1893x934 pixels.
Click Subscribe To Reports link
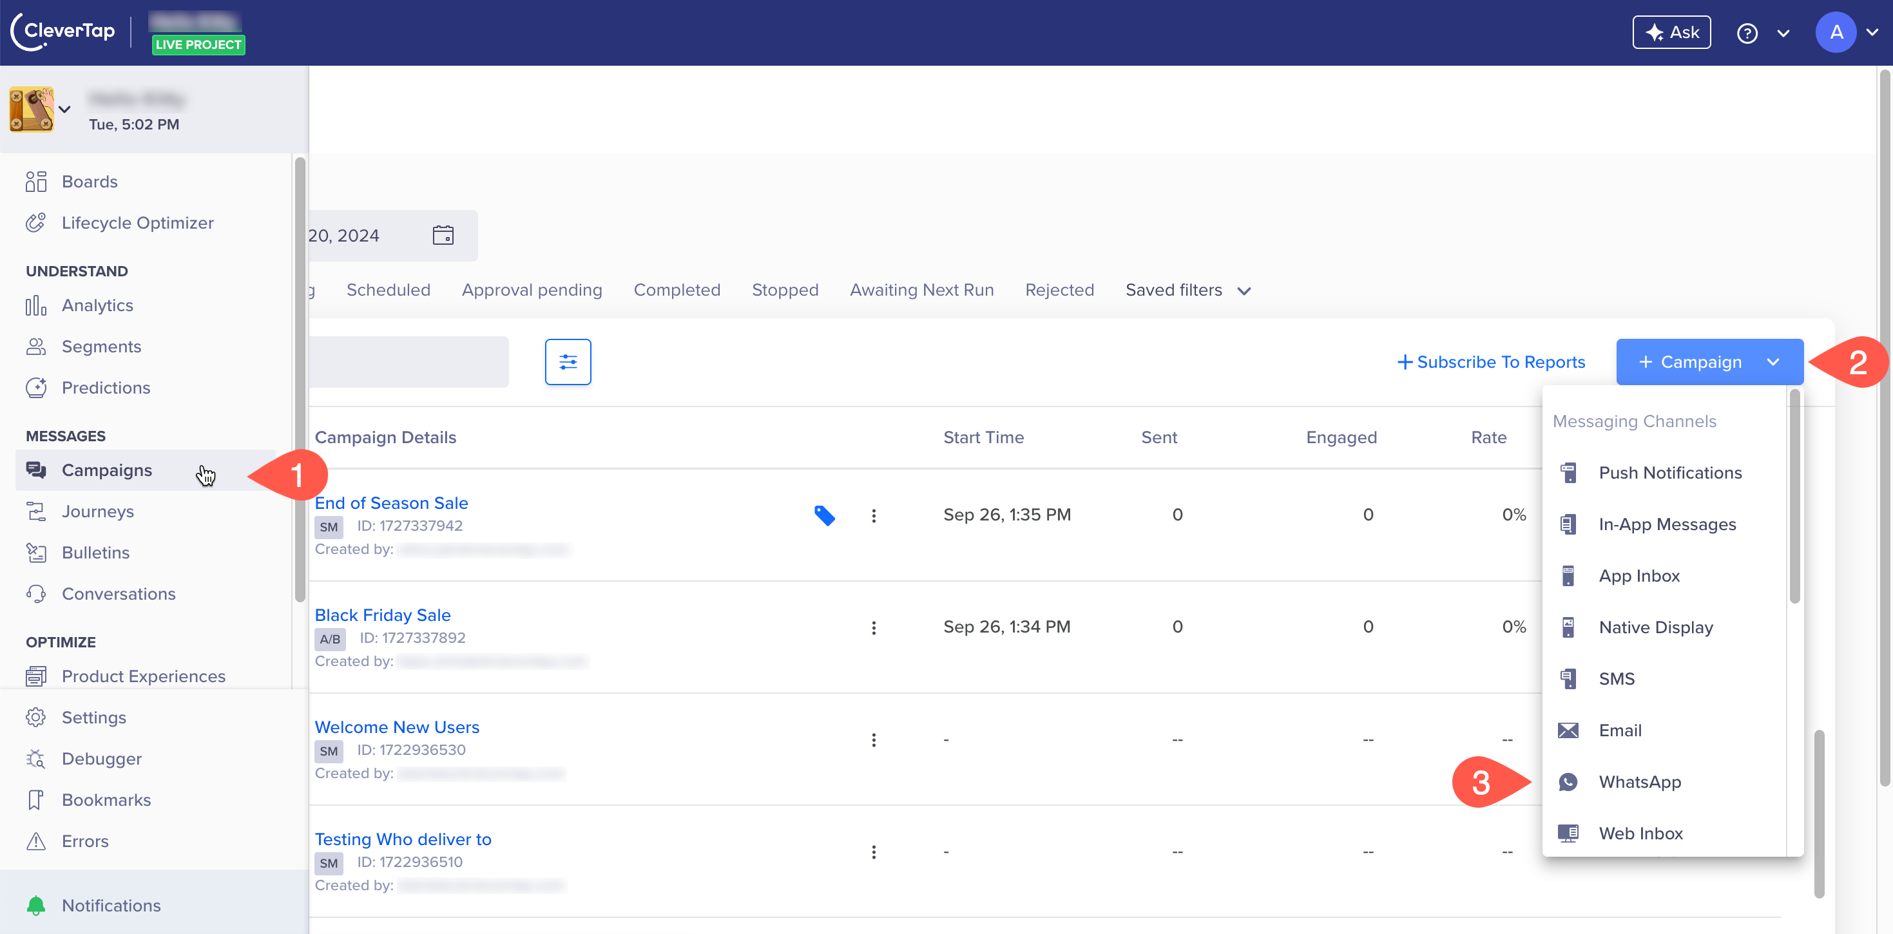point(1490,361)
